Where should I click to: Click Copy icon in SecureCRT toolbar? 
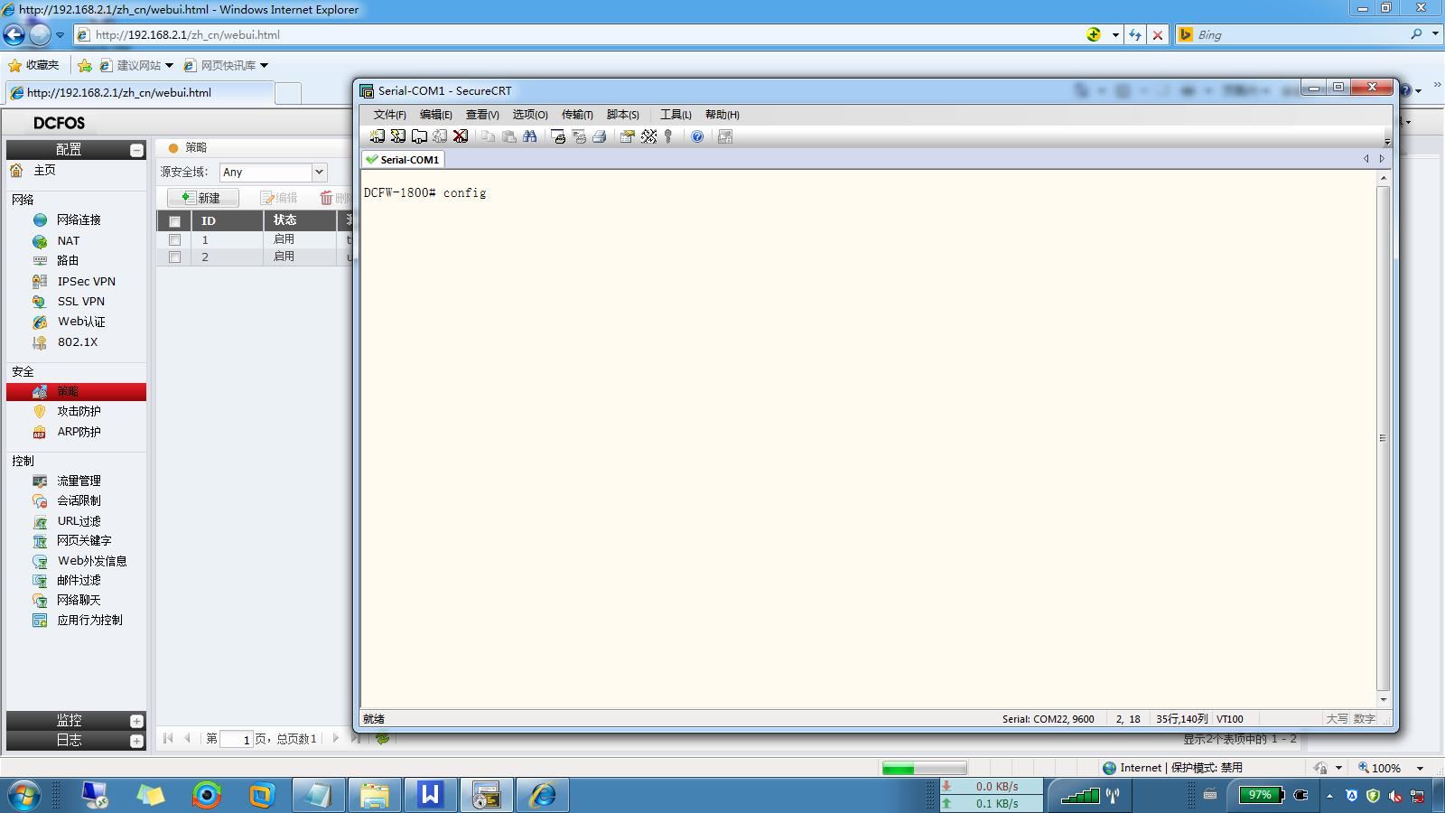488,136
